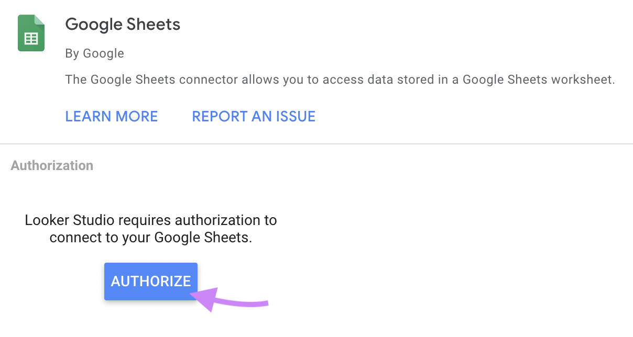Click the Sheets logo beside the connector title
Image resolution: width=633 pixels, height=337 pixels.
pyautogui.click(x=31, y=32)
